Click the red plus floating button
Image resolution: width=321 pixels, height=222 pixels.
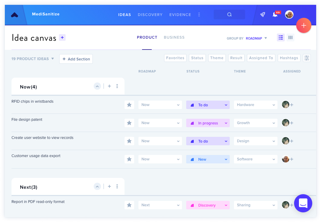point(303,25)
